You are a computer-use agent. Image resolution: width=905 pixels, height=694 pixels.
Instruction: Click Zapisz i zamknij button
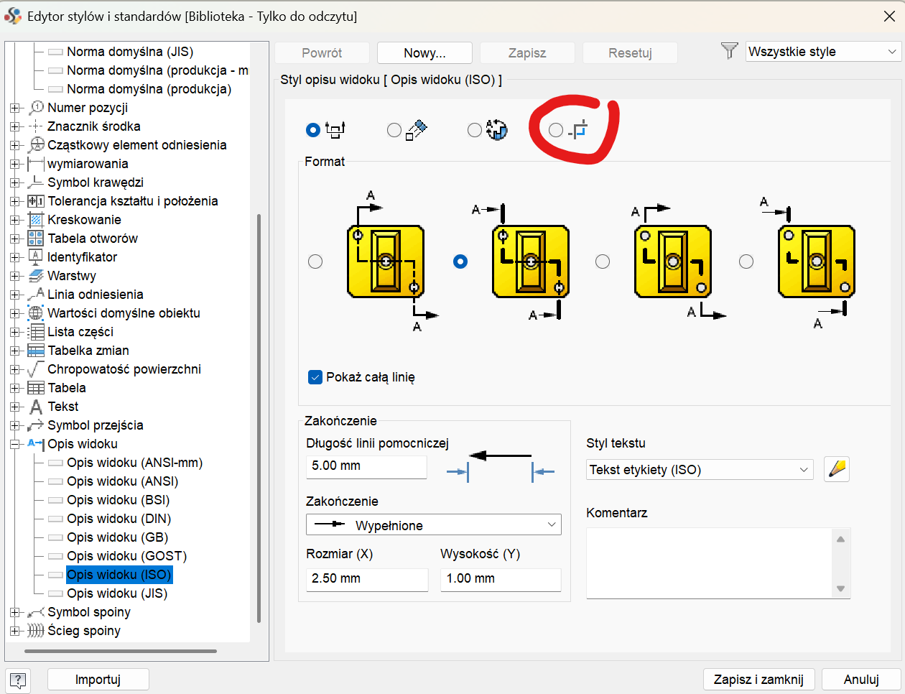pyautogui.click(x=758, y=680)
